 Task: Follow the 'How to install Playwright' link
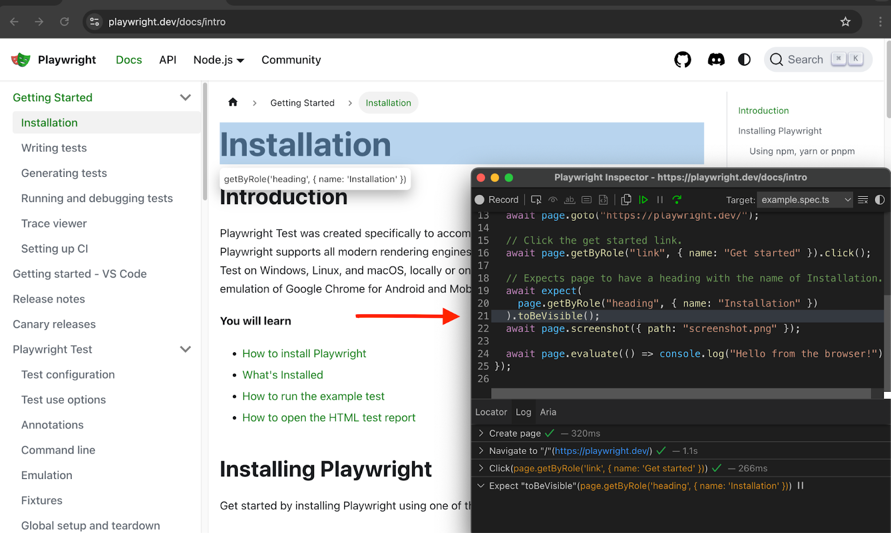304,354
